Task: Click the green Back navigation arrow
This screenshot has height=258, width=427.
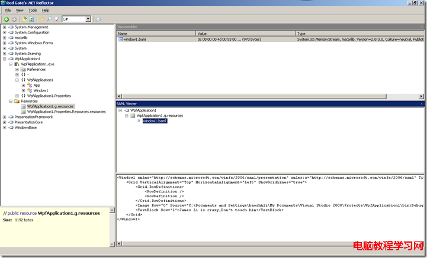Action: click(x=7, y=19)
